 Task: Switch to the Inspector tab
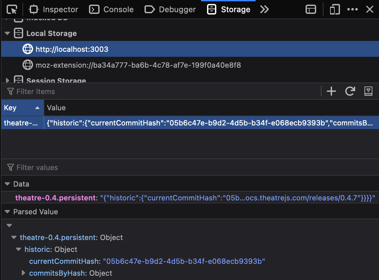click(x=54, y=9)
